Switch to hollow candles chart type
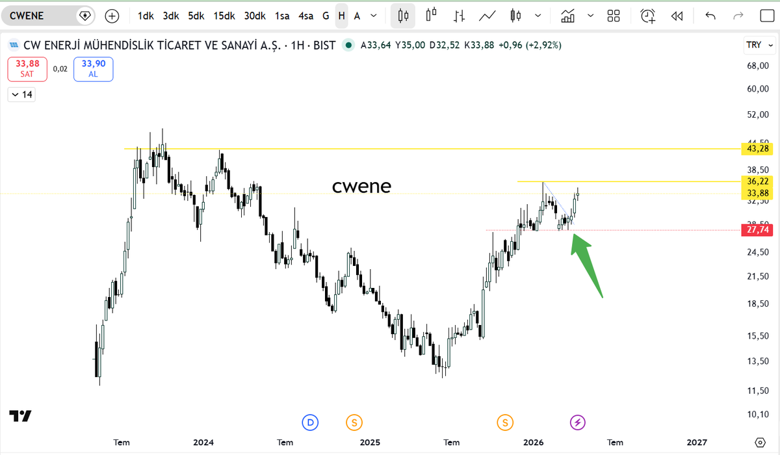 [431, 16]
